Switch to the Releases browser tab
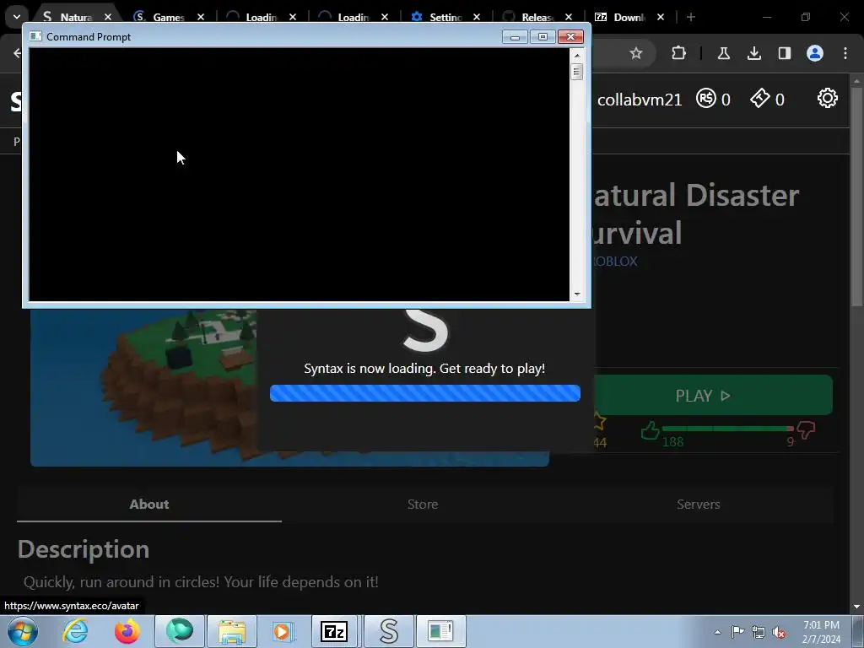Screen dimensions: 864x648 point(537,17)
